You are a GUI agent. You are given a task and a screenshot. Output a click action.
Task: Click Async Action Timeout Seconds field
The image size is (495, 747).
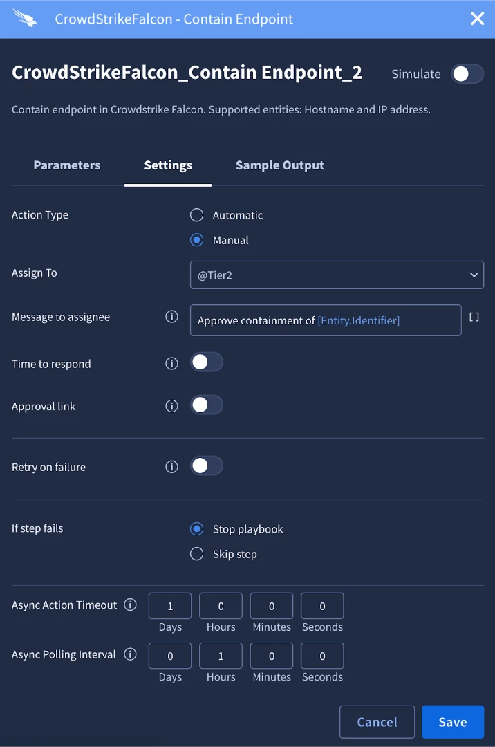pyautogui.click(x=322, y=606)
